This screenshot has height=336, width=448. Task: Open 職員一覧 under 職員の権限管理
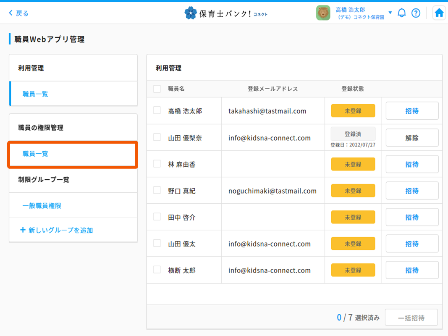point(35,154)
